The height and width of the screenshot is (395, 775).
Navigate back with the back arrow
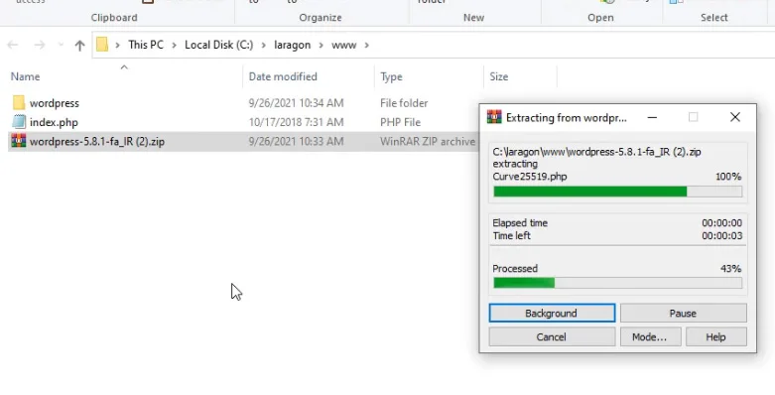13,45
